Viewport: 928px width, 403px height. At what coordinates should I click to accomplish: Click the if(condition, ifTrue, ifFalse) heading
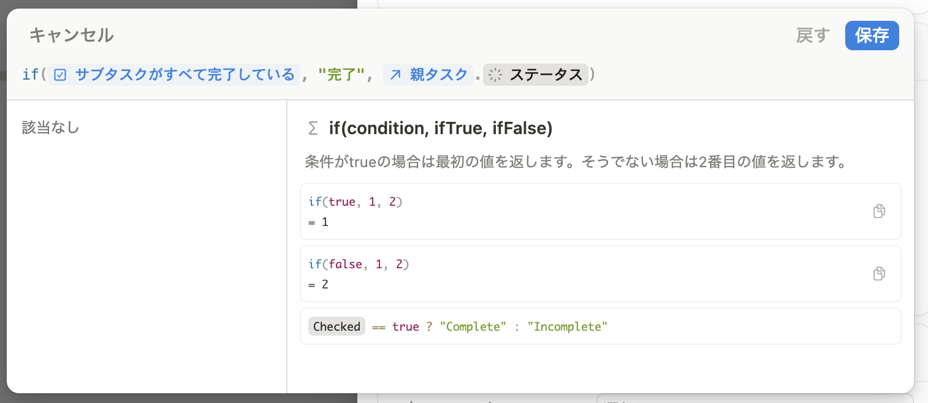(441, 129)
